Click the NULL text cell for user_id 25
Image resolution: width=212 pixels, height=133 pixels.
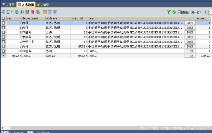[136, 51]
